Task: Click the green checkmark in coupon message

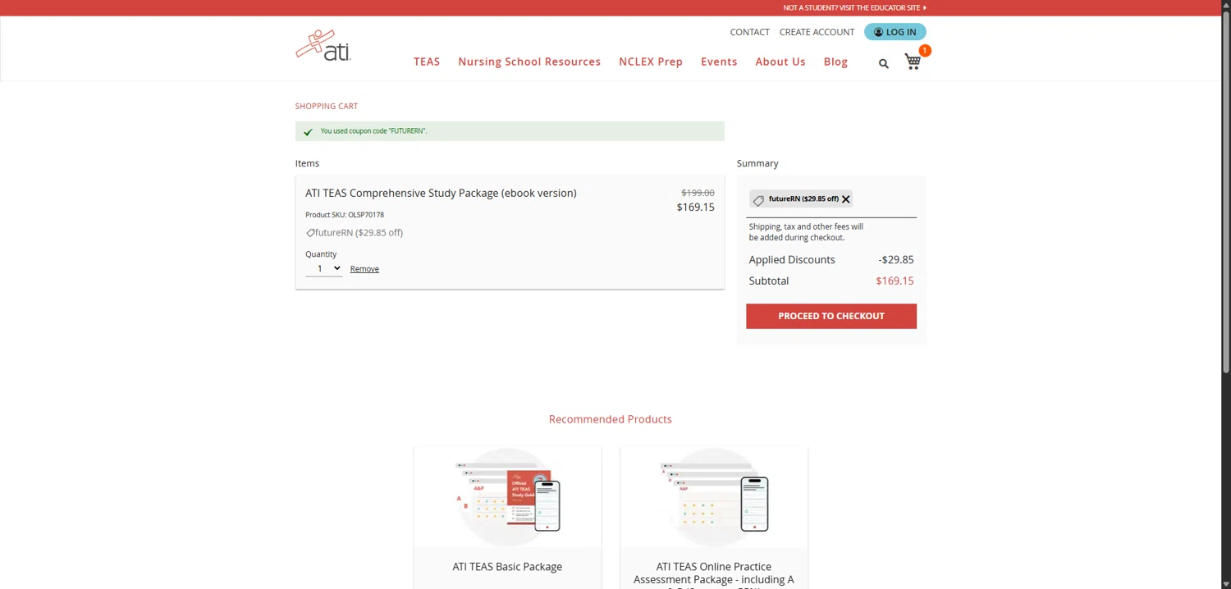Action: [308, 131]
